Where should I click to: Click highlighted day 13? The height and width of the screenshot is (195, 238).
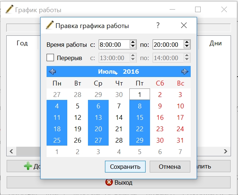[x=98, y=117]
